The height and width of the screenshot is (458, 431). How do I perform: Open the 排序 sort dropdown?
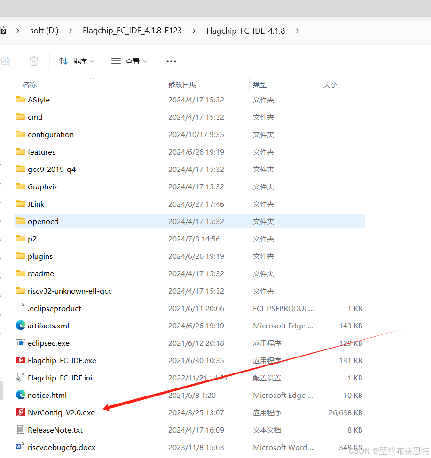(76, 62)
